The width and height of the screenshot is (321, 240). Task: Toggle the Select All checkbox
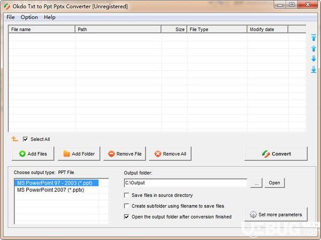(25, 139)
